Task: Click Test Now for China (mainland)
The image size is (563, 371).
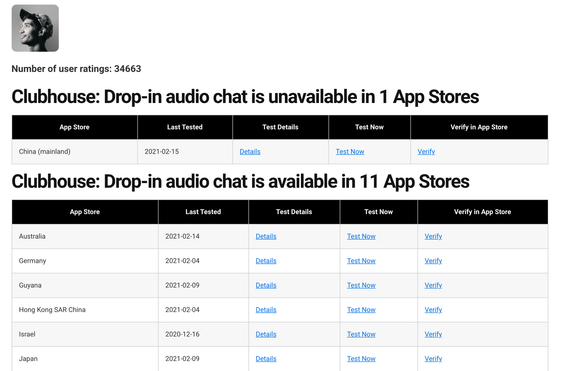Action: tap(350, 152)
